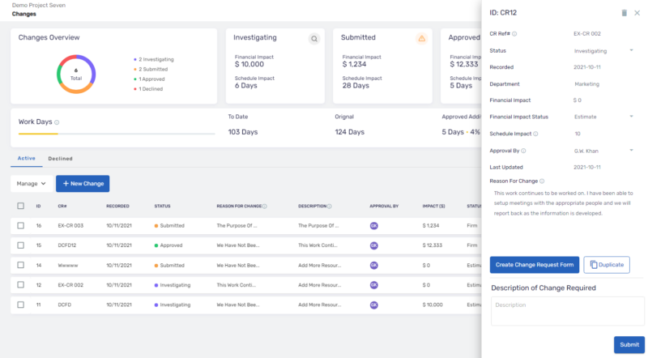648x358 pixels.
Task: Click the info icon beside CR Ref#
Action: [x=514, y=34]
